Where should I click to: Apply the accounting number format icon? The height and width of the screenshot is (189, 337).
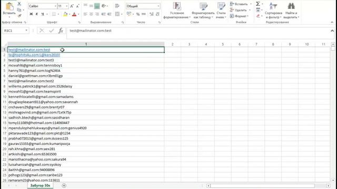[x=128, y=14]
